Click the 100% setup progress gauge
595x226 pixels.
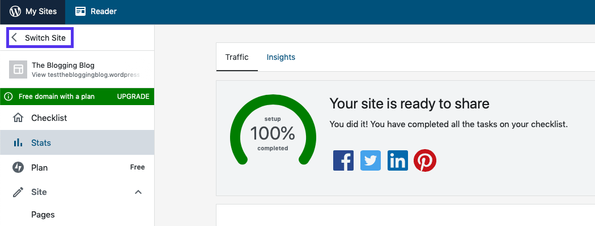pyautogui.click(x=273, y=134)
